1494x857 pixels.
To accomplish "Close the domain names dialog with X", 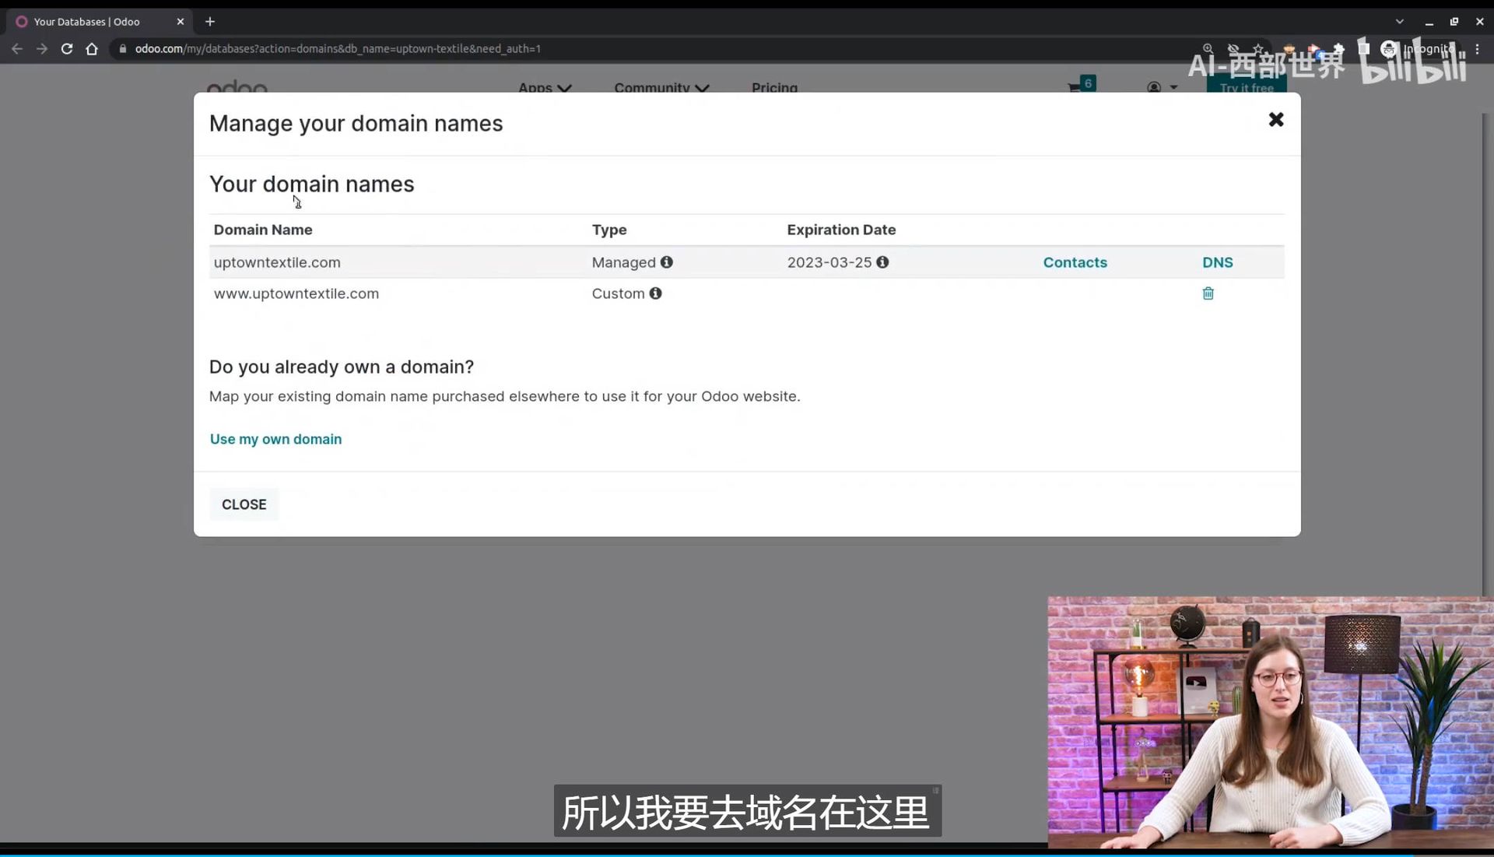I will click(1275, 119).
